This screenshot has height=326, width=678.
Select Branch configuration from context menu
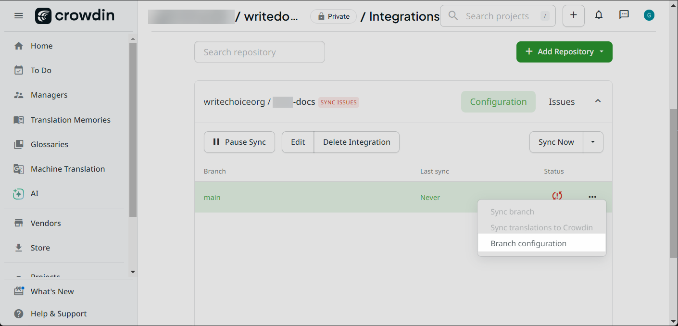pos(528,243)
